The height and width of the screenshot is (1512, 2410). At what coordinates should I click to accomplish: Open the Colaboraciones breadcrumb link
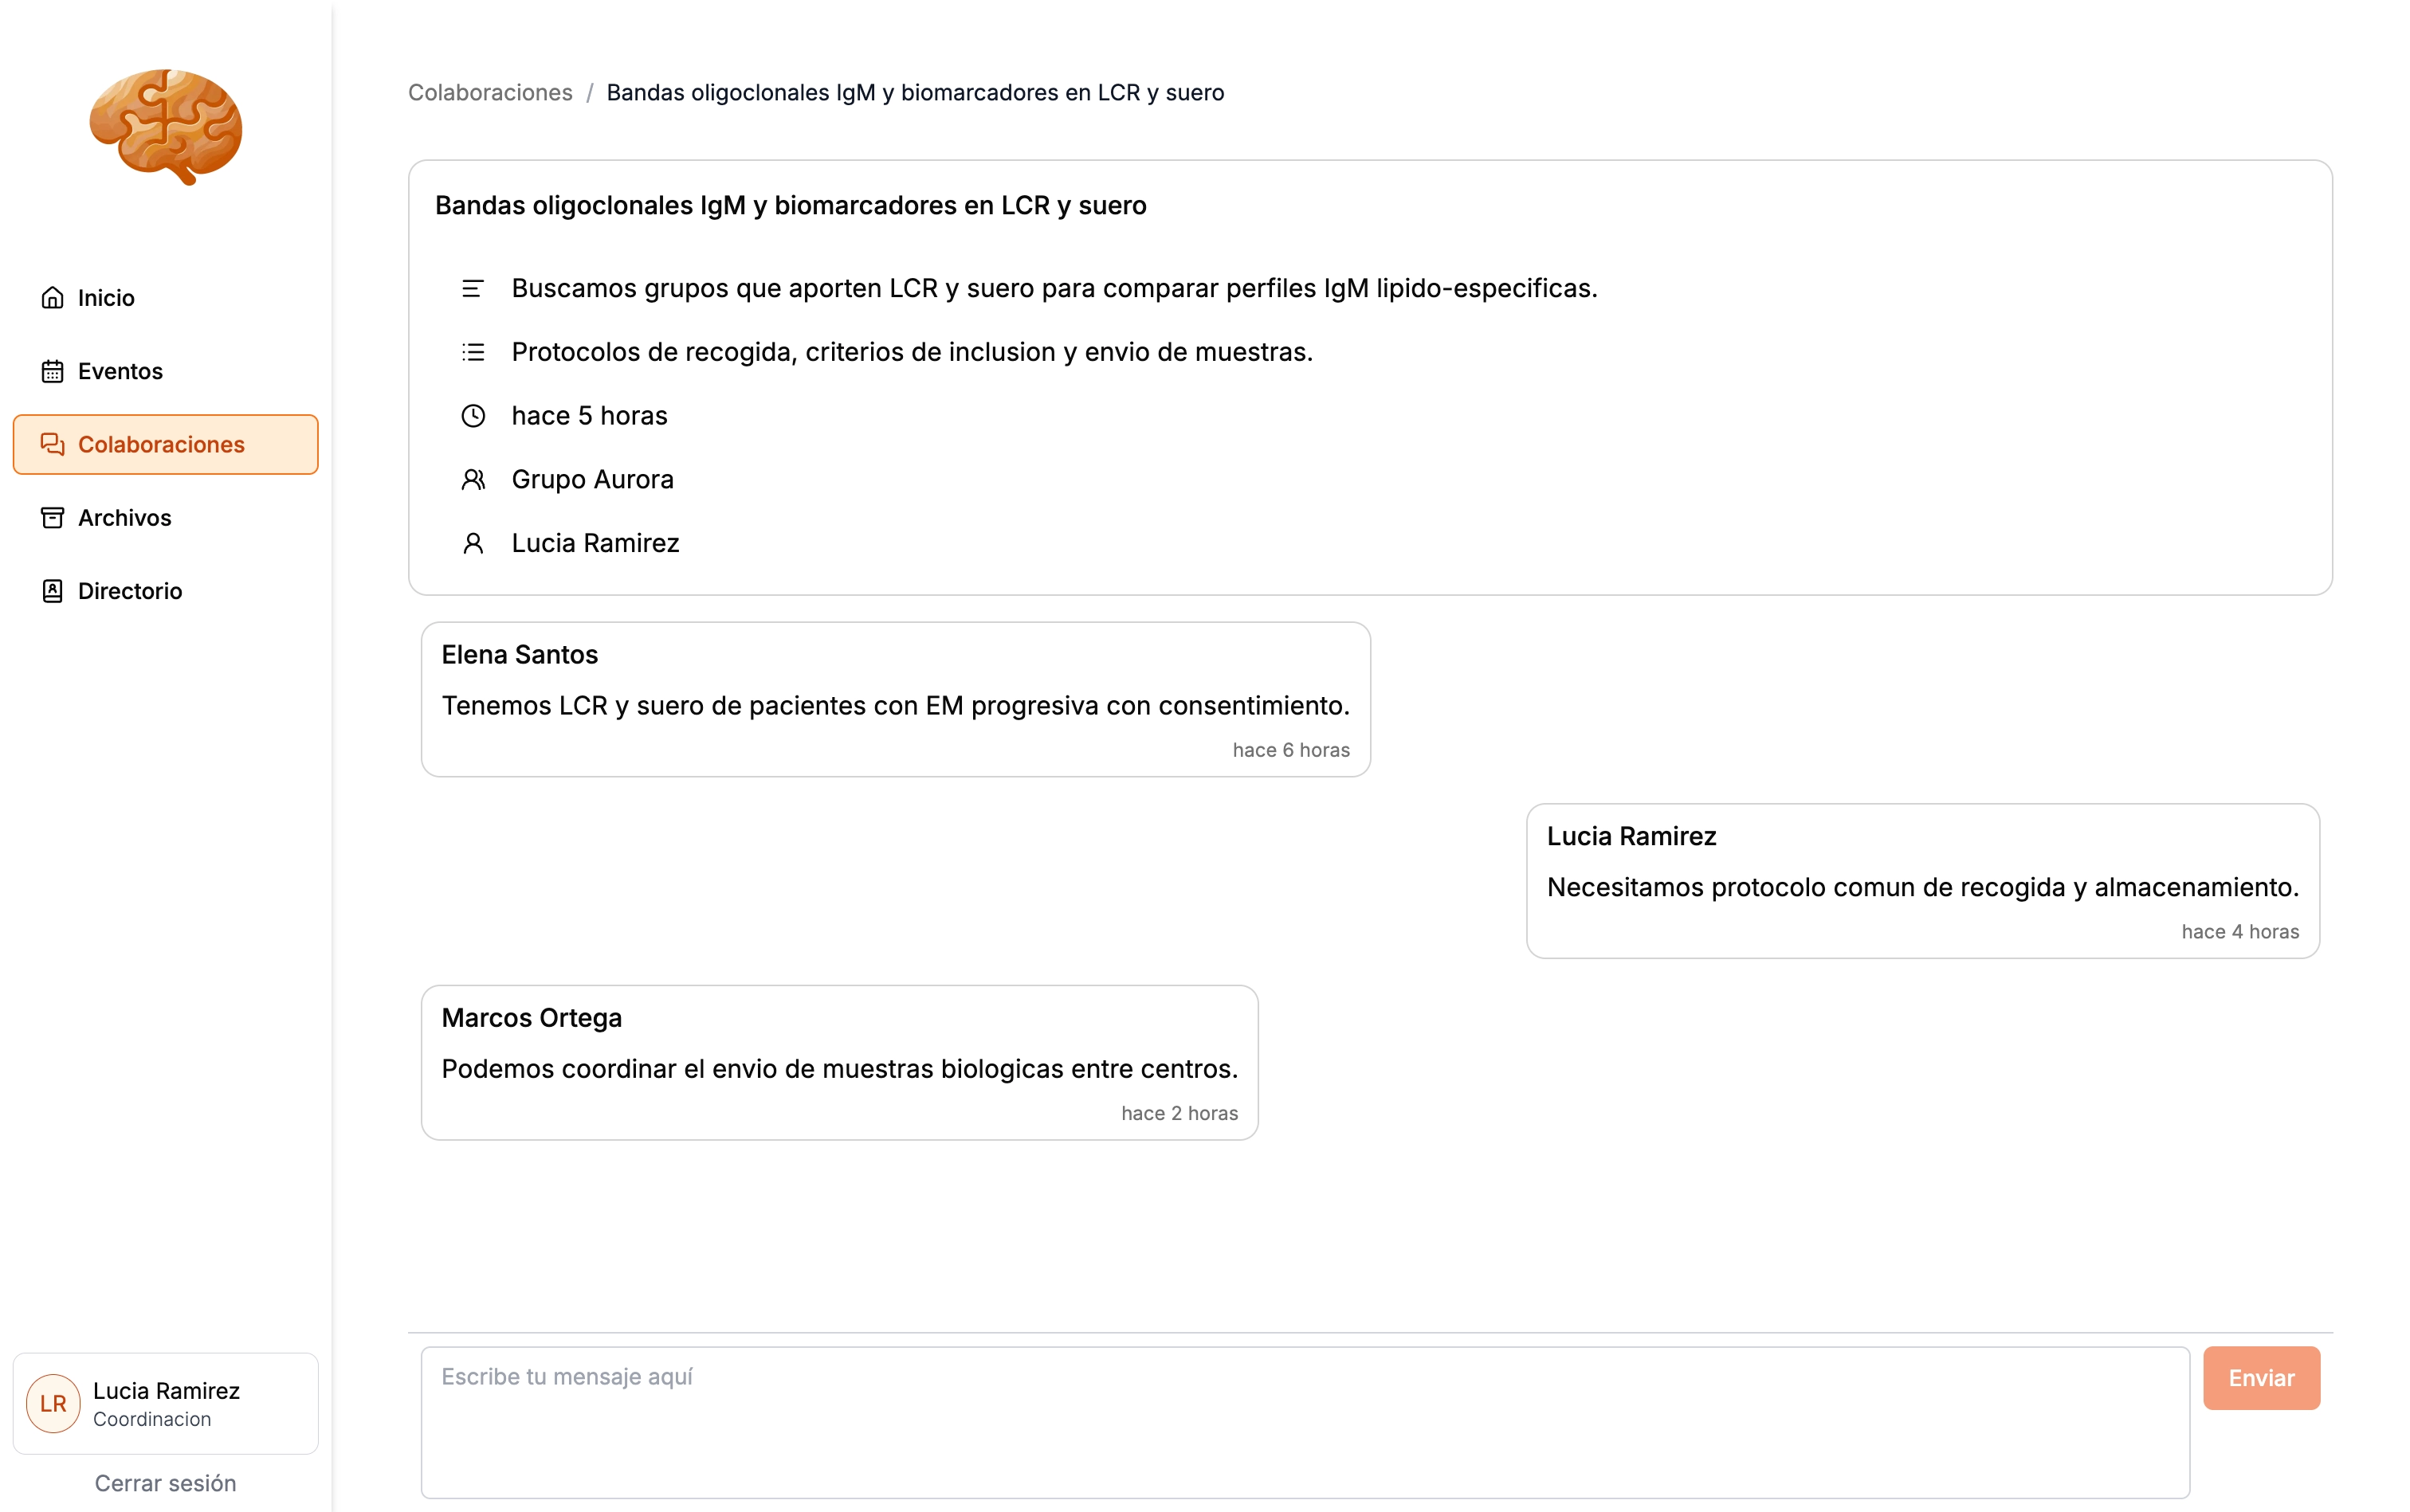point(489,92)
